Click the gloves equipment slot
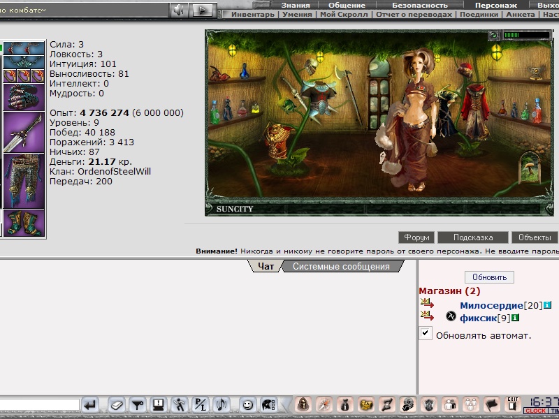559x419 pixels. 24,97
